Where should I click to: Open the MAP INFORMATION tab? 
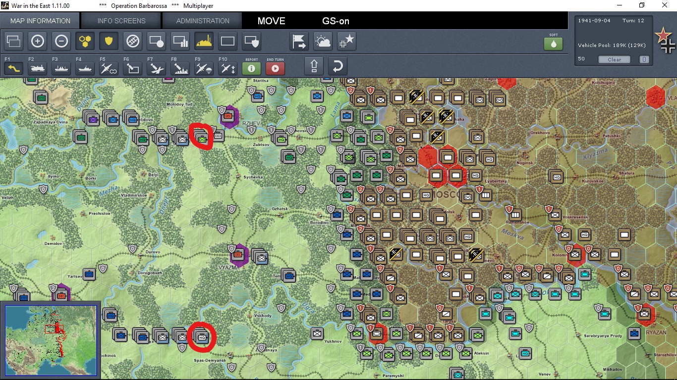[40, 21]
